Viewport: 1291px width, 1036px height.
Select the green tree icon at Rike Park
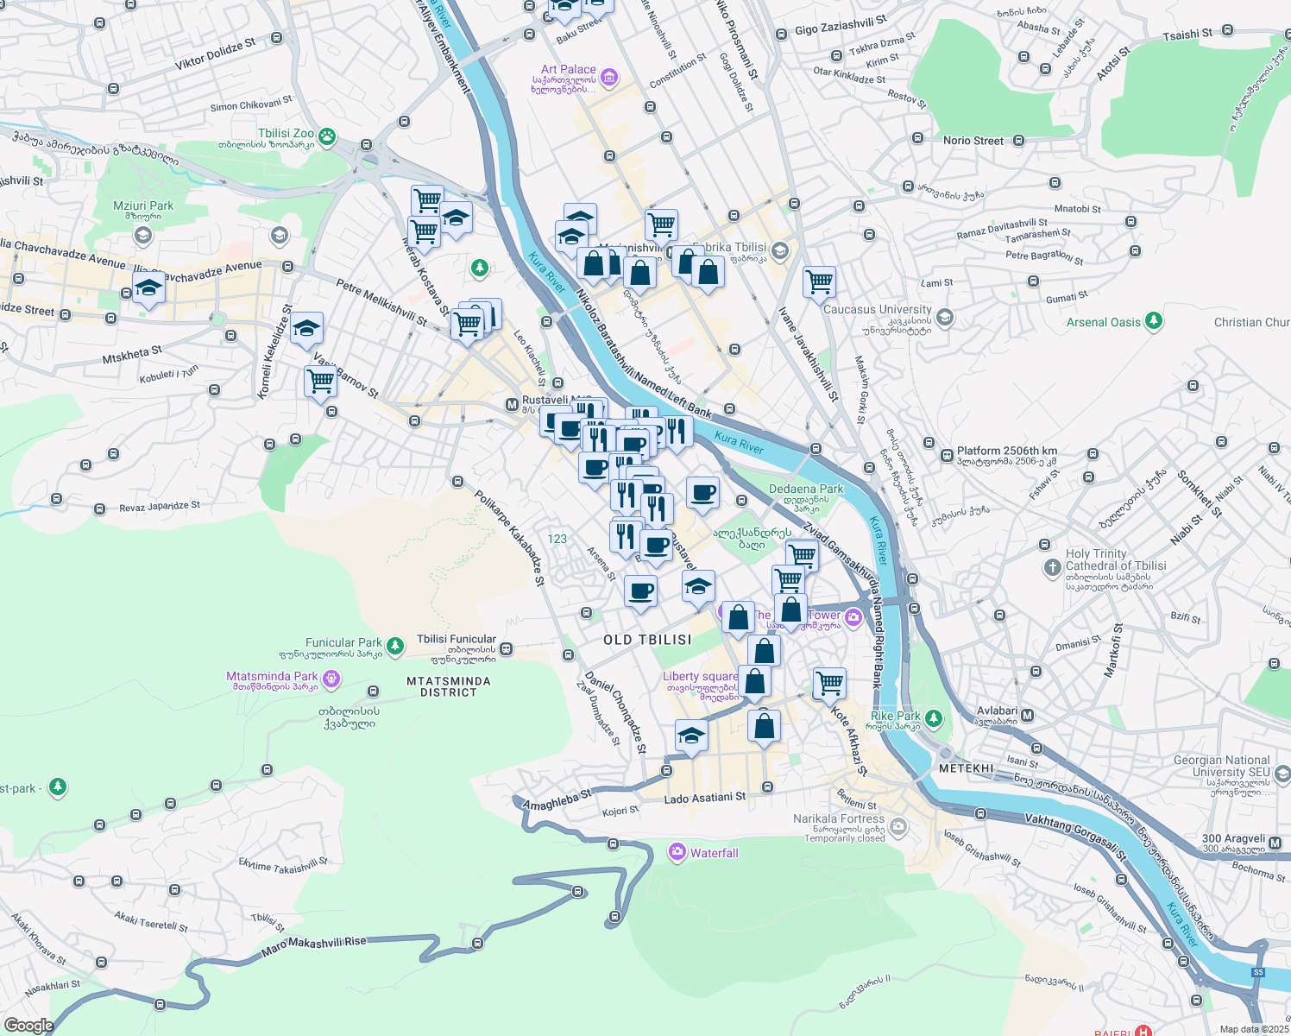[935, 718]
